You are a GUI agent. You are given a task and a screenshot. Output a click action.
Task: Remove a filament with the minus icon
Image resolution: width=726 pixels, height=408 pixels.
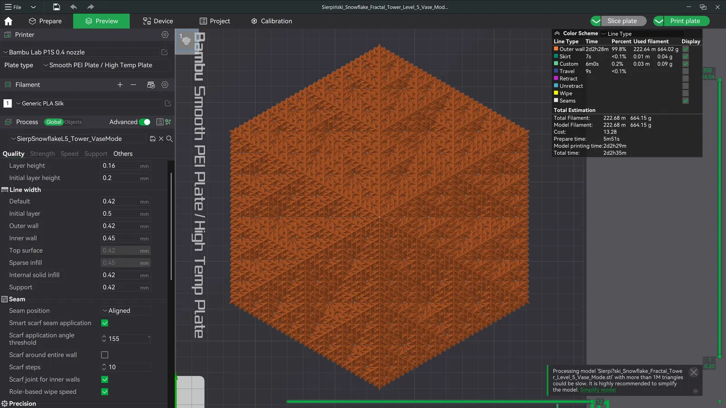point(133,85)
